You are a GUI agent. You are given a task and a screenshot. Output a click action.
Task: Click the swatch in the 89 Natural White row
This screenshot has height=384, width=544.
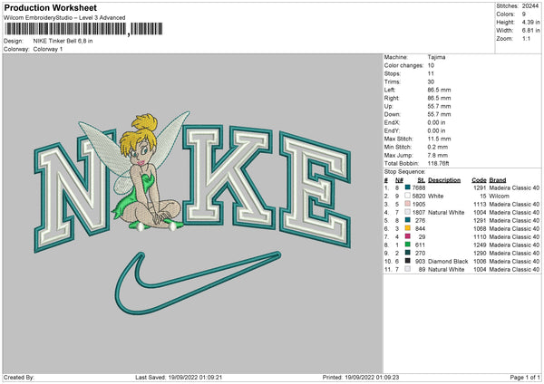407,269
